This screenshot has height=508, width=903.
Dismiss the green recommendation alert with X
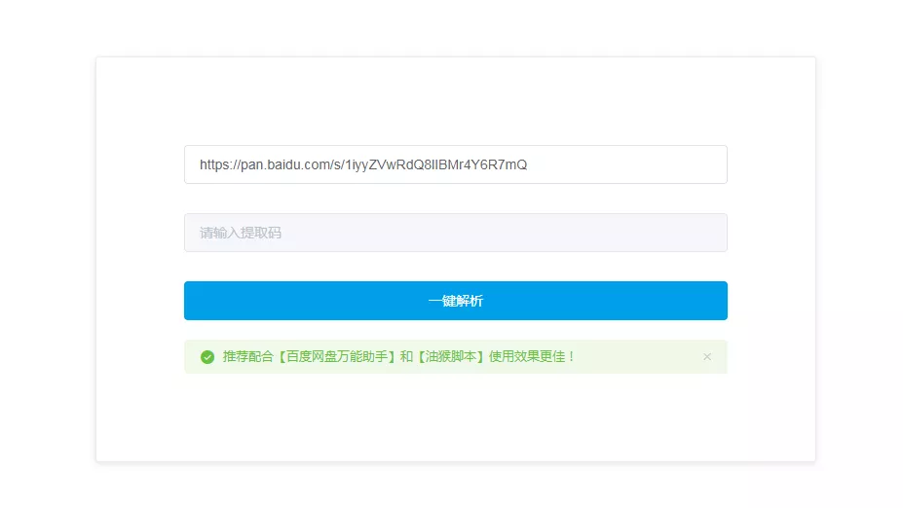706,357
